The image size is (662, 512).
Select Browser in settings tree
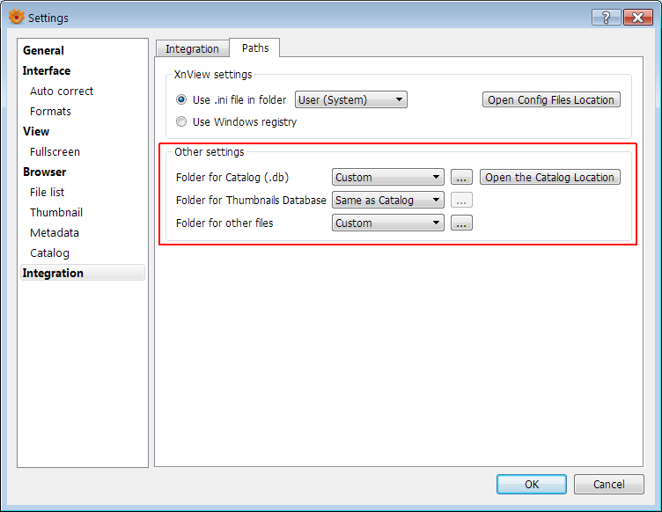45,172
